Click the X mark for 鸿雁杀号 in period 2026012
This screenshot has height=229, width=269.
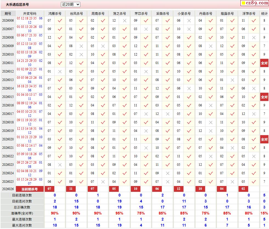pyautogui.click(x=60, y=71)
